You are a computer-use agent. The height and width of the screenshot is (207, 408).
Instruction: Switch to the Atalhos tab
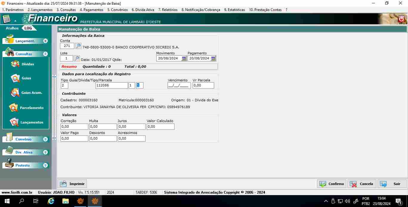click(x=12, y=28)
